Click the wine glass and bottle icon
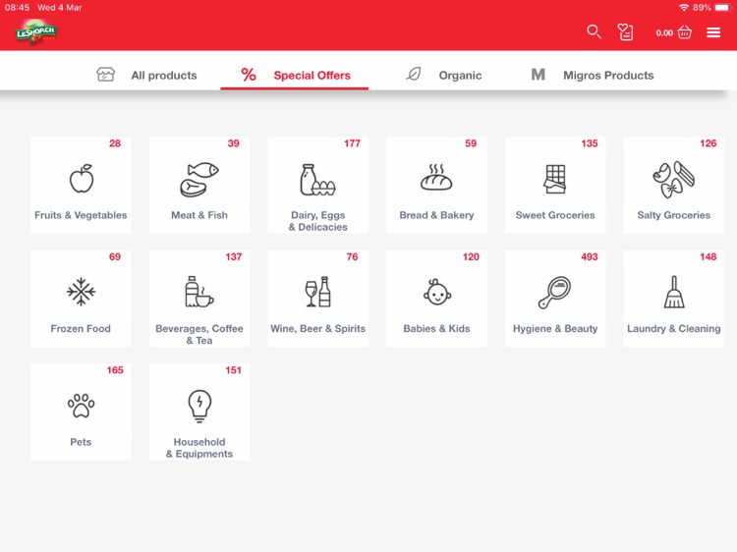Screen dimensions: 737x552 pos(317,292)
